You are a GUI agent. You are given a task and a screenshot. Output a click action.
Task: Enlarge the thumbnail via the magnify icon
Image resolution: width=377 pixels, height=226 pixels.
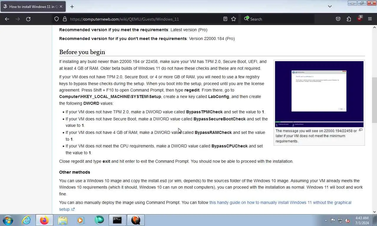361,130
